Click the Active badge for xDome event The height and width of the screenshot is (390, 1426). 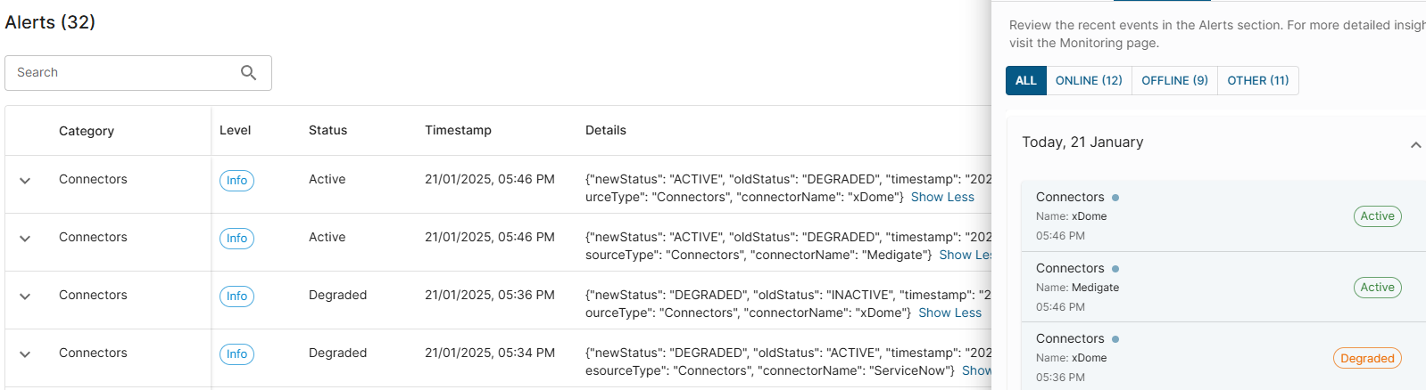(1377, 216)
